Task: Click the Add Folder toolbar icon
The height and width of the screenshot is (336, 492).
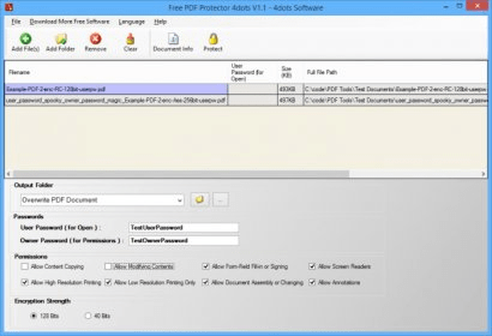Action: point(60,39)
